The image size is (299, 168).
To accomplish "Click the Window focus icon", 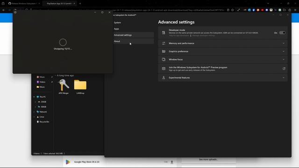I will [x=164, y=59].
